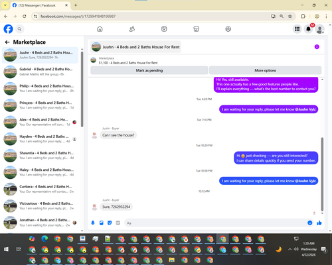
Task: Select the Philip conversation
Action: tap(40, 88)
